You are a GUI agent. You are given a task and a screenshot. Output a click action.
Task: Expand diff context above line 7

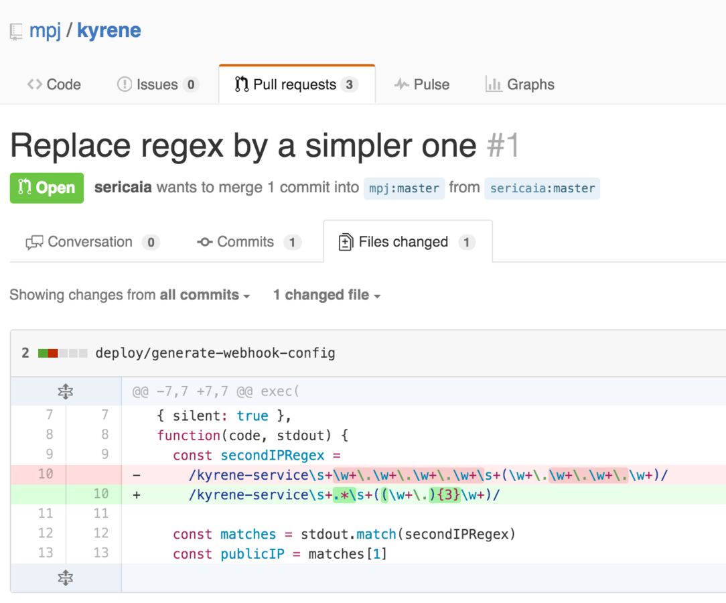[x=65, y=392]
